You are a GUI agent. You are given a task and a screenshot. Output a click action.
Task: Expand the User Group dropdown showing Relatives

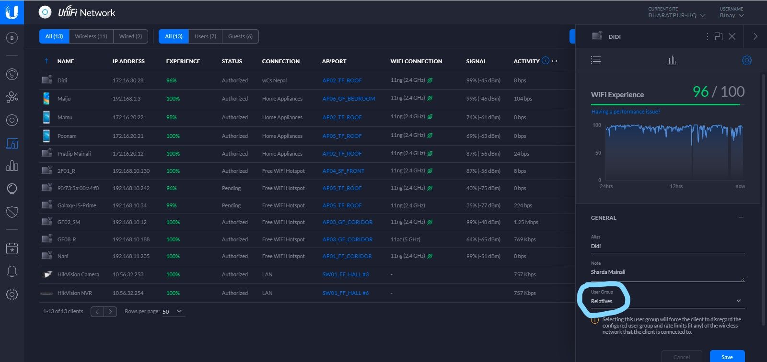click(x=666, y=301)
